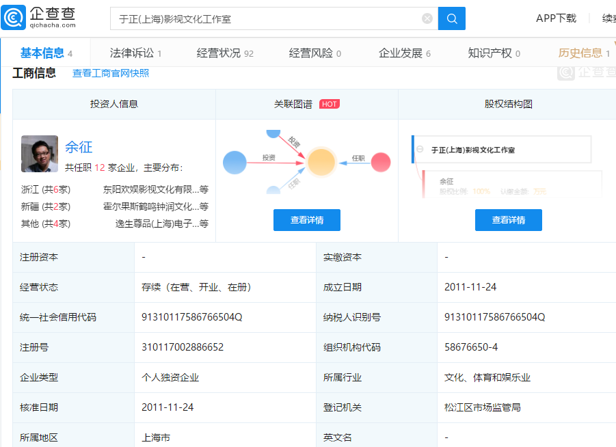Click 文化、体育和娱乐业 industry value

pyautogui.click(x=487, y=377)
